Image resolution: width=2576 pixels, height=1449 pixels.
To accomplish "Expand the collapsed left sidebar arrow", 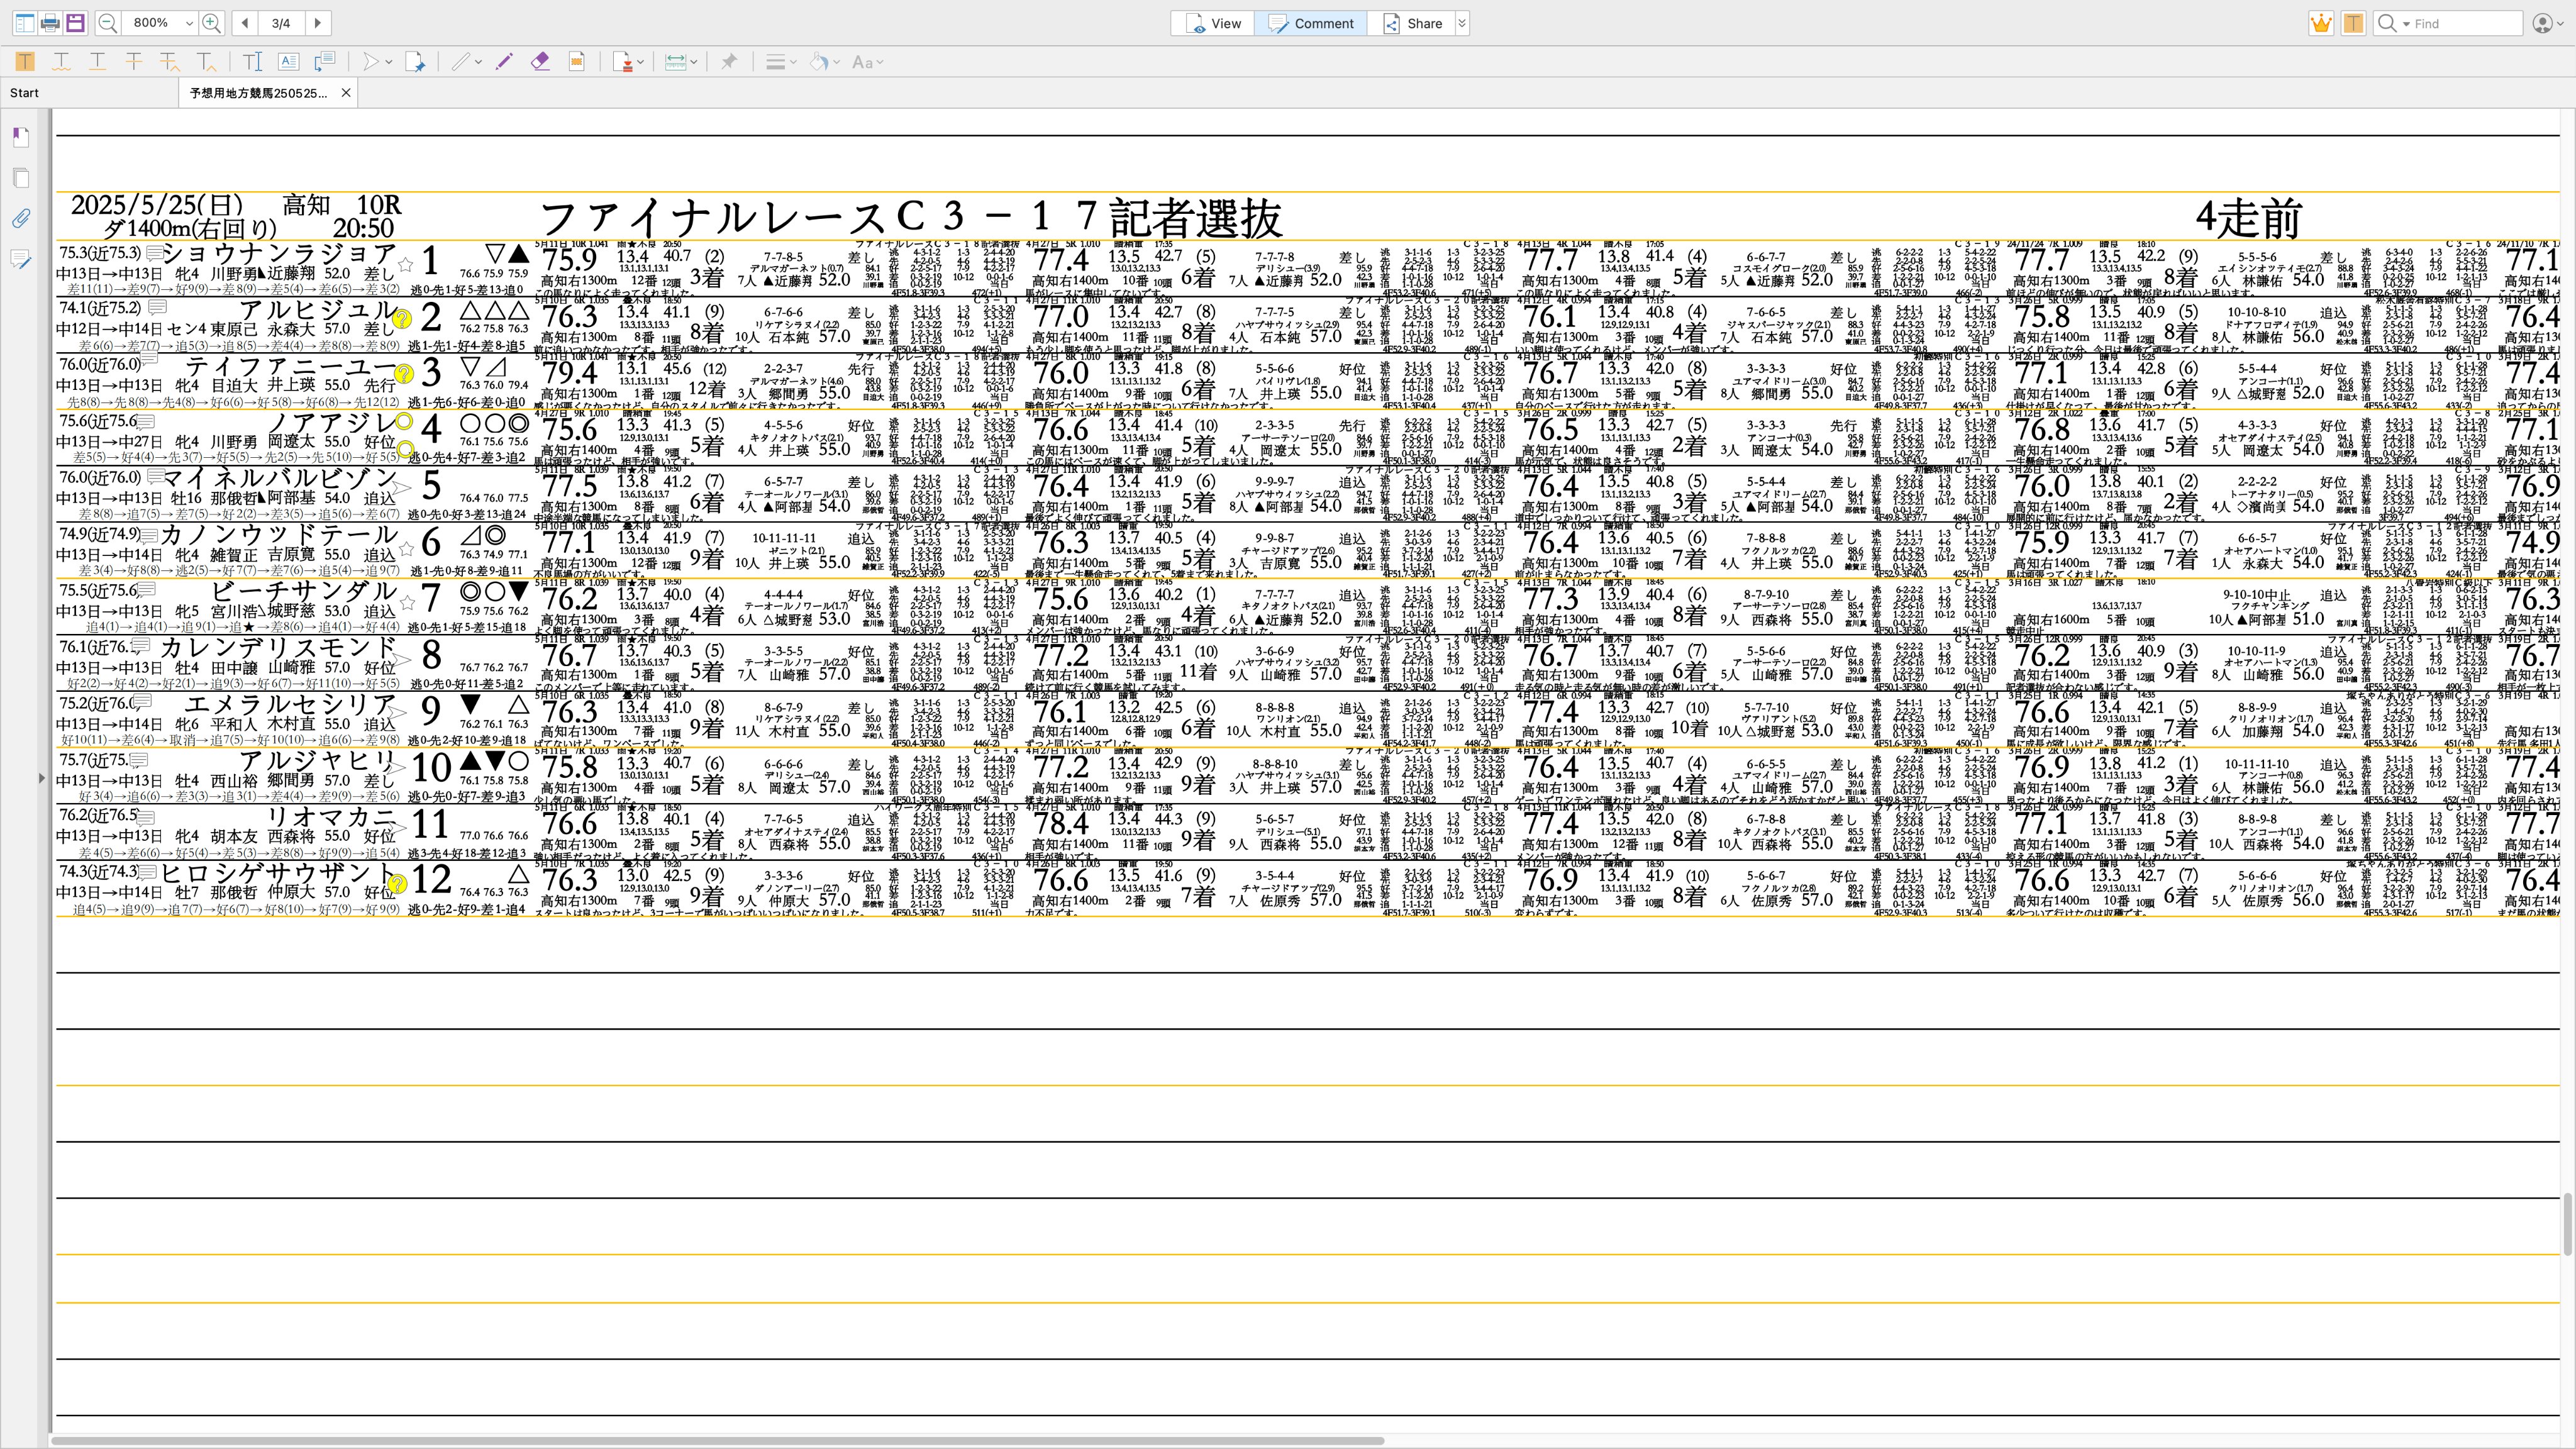I will (x=42, y=777).
